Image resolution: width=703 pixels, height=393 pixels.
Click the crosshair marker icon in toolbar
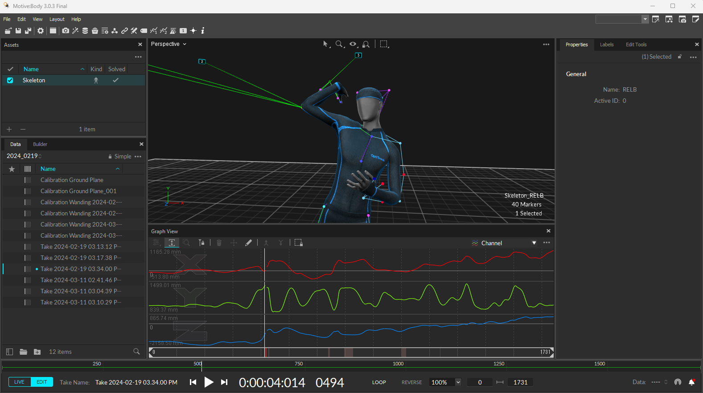[193, 31]
